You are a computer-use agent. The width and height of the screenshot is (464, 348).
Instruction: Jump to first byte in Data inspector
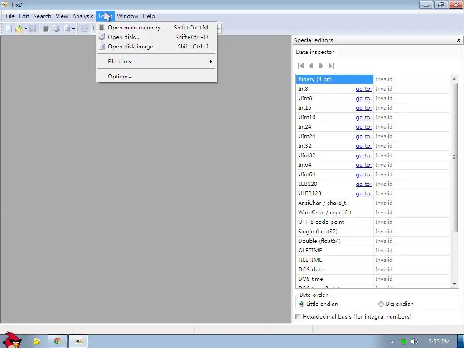coord(301,66)
